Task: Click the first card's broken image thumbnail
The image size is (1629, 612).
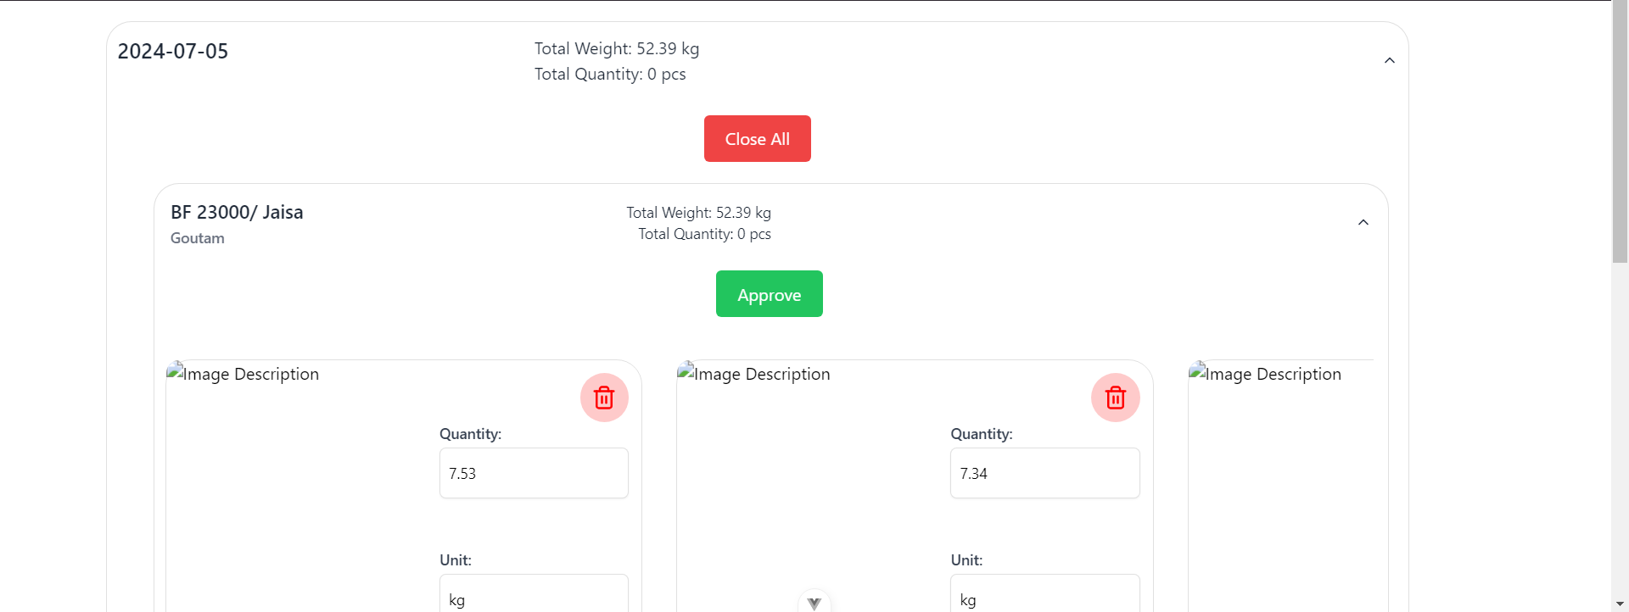Action: [244, 374]
